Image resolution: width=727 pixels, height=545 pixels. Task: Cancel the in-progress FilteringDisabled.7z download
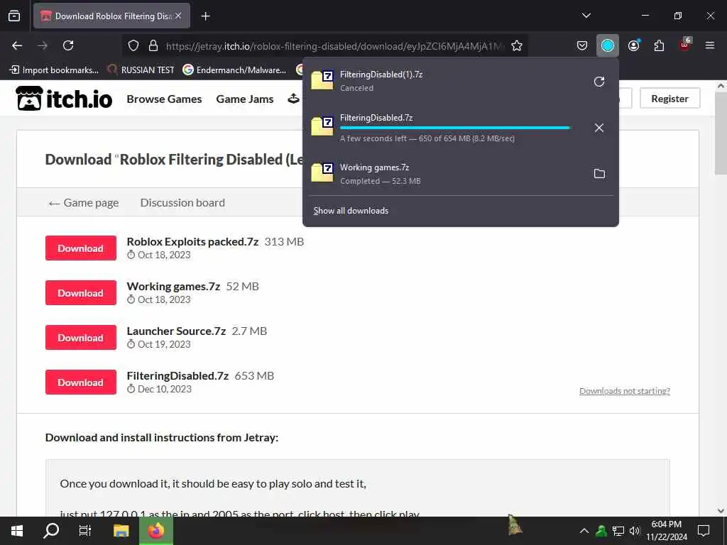pos(599,128)
